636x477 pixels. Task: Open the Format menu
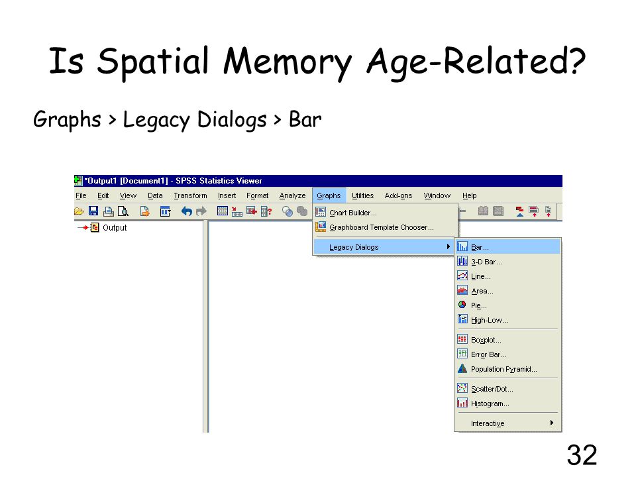pos(257,195)
